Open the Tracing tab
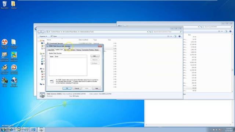The image size is (235, 132). click(x=79, y=50)
